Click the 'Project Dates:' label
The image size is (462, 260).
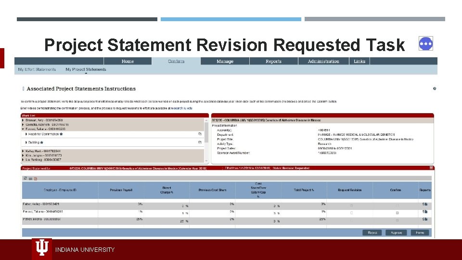pos(226,149)
